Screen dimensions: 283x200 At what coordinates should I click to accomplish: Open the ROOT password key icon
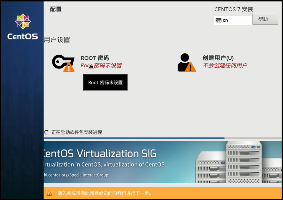click(63, 63)
